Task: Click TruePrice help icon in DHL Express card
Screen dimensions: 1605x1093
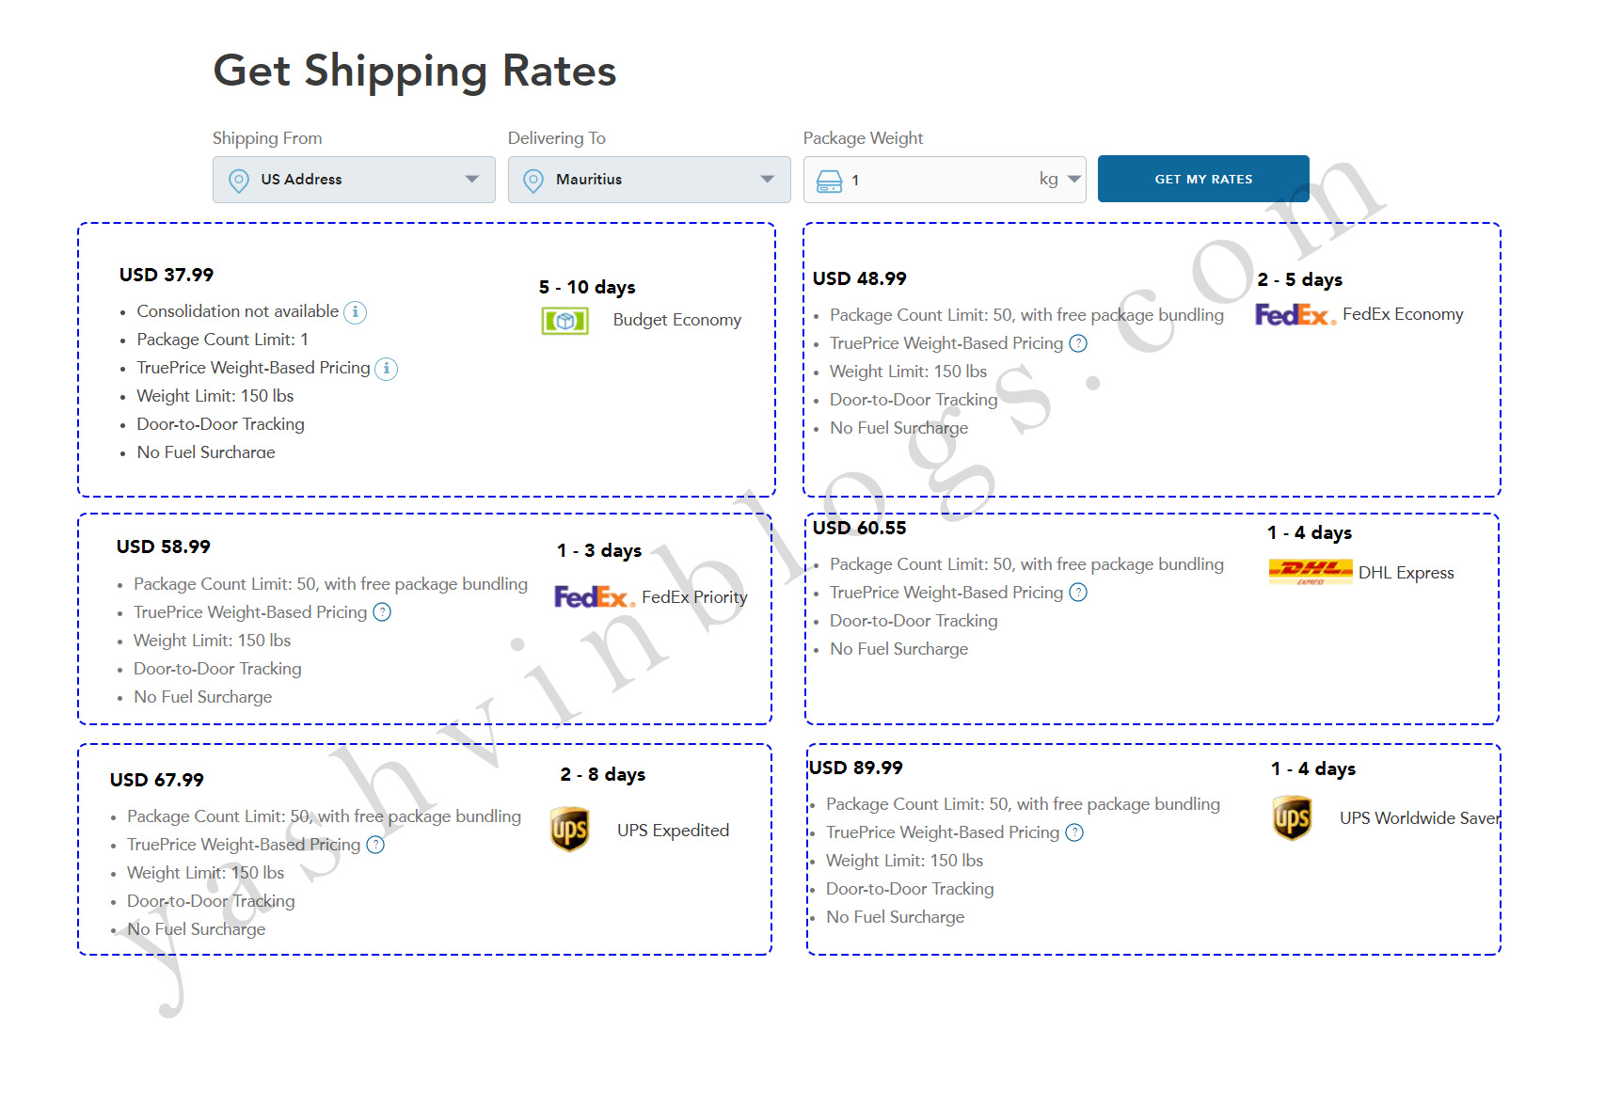Action: point(1078,593)
